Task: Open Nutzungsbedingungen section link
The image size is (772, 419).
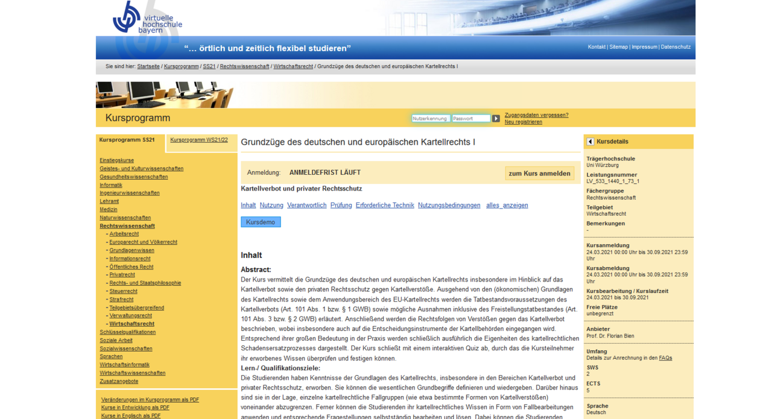Action: click(x=449, y=206)
